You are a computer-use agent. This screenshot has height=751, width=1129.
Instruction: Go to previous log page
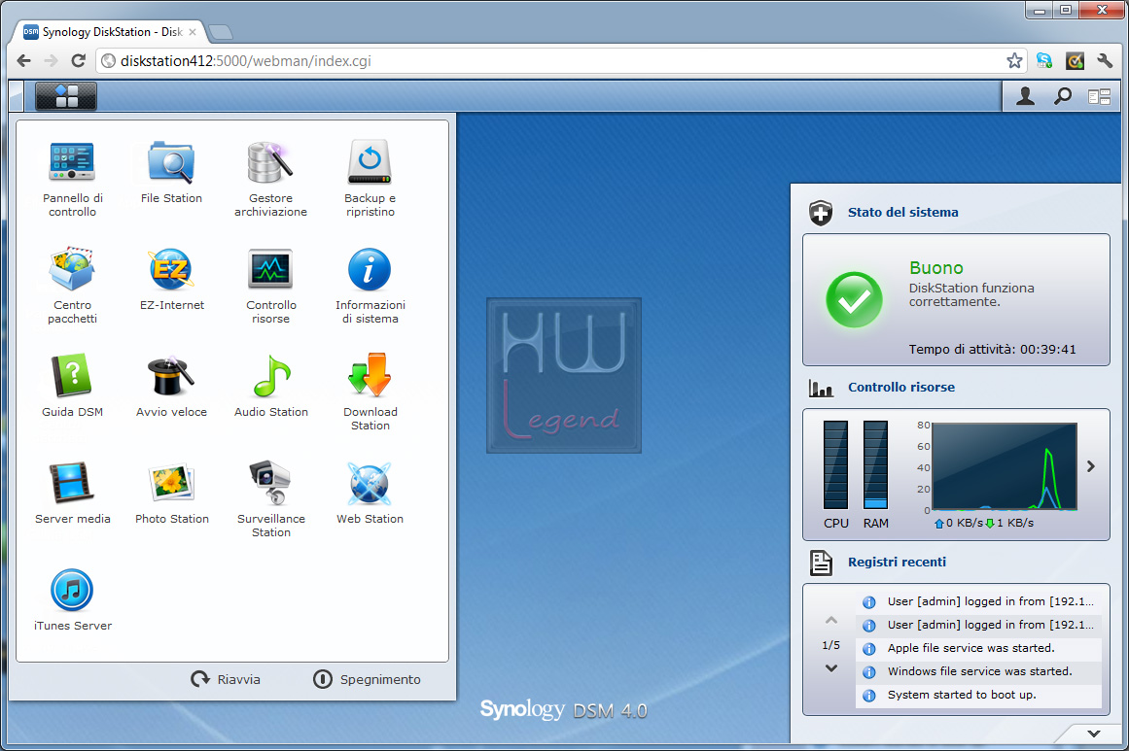pos(830,620)
